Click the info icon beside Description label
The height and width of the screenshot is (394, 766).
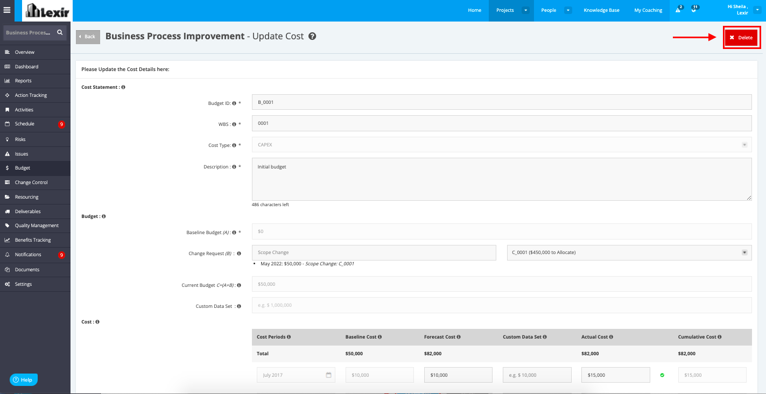point(234,167)
